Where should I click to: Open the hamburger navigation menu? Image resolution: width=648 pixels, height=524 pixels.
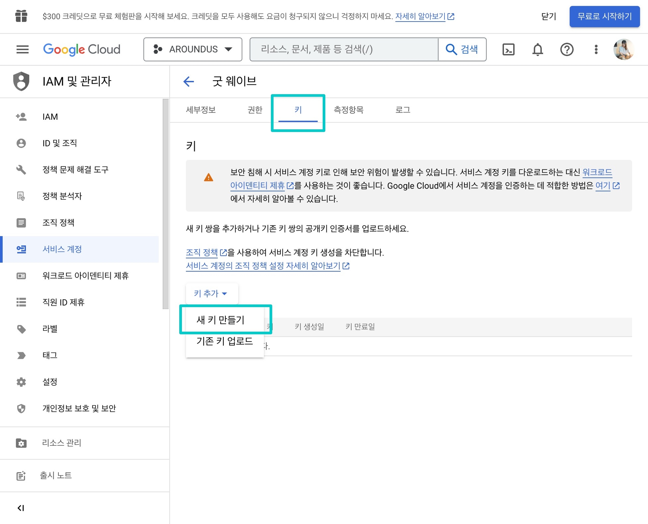coord(22,49)
